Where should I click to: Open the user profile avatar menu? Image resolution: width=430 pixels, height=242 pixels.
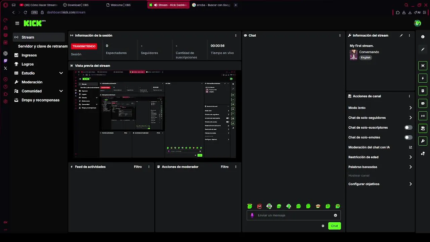418,23
